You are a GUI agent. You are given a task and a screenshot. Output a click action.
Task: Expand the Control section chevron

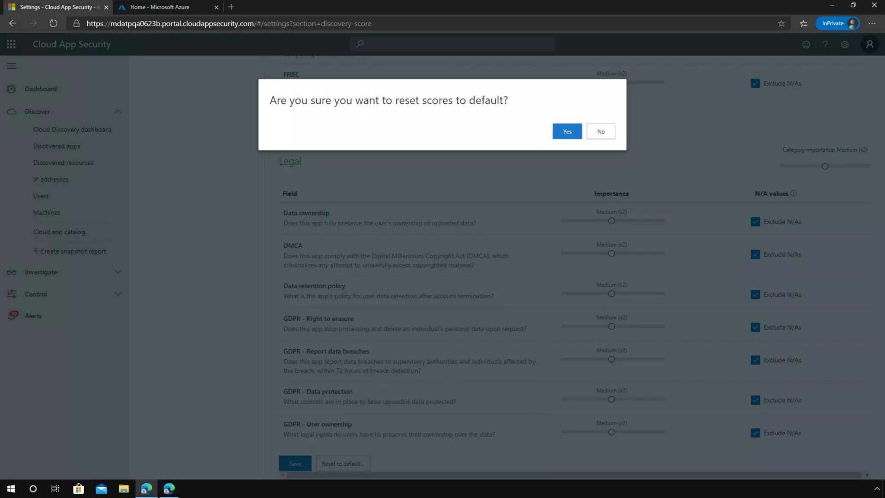coord(118,294)
